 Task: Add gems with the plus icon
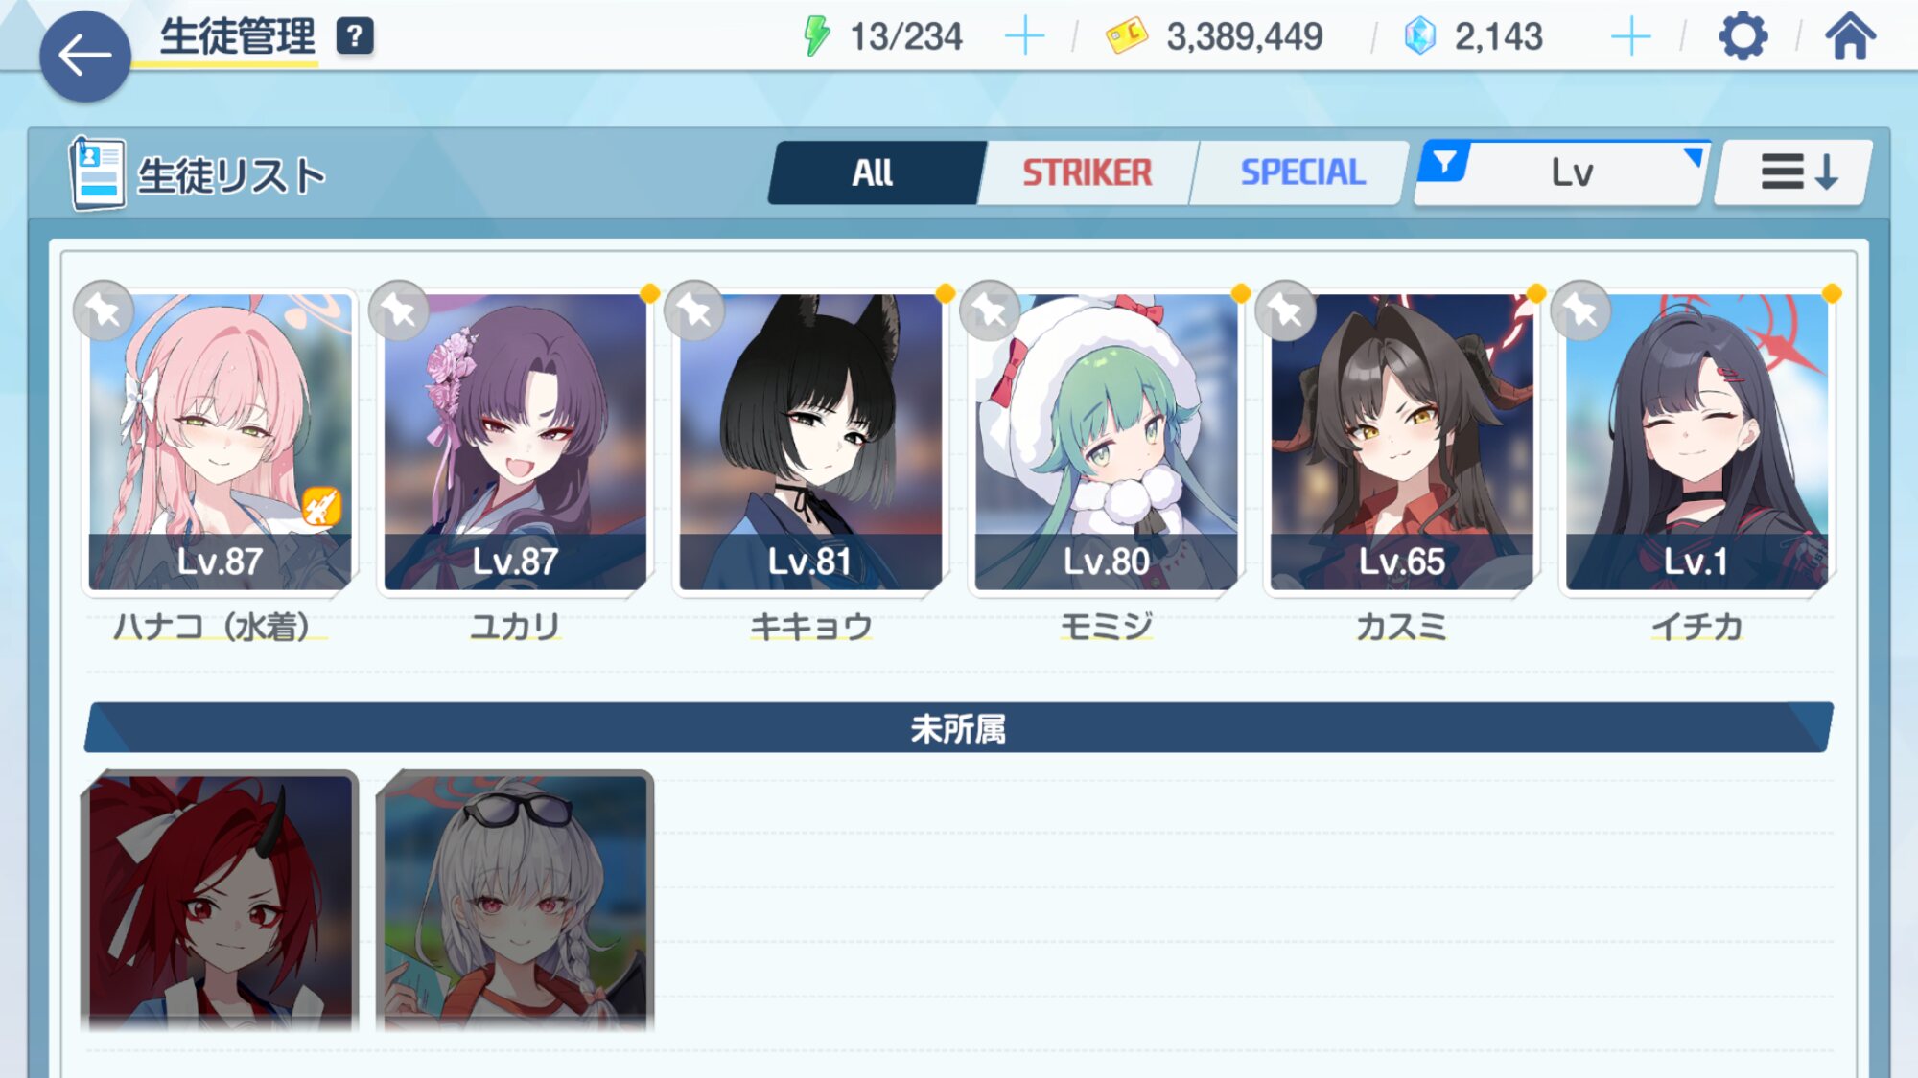tap(1630, 37)
